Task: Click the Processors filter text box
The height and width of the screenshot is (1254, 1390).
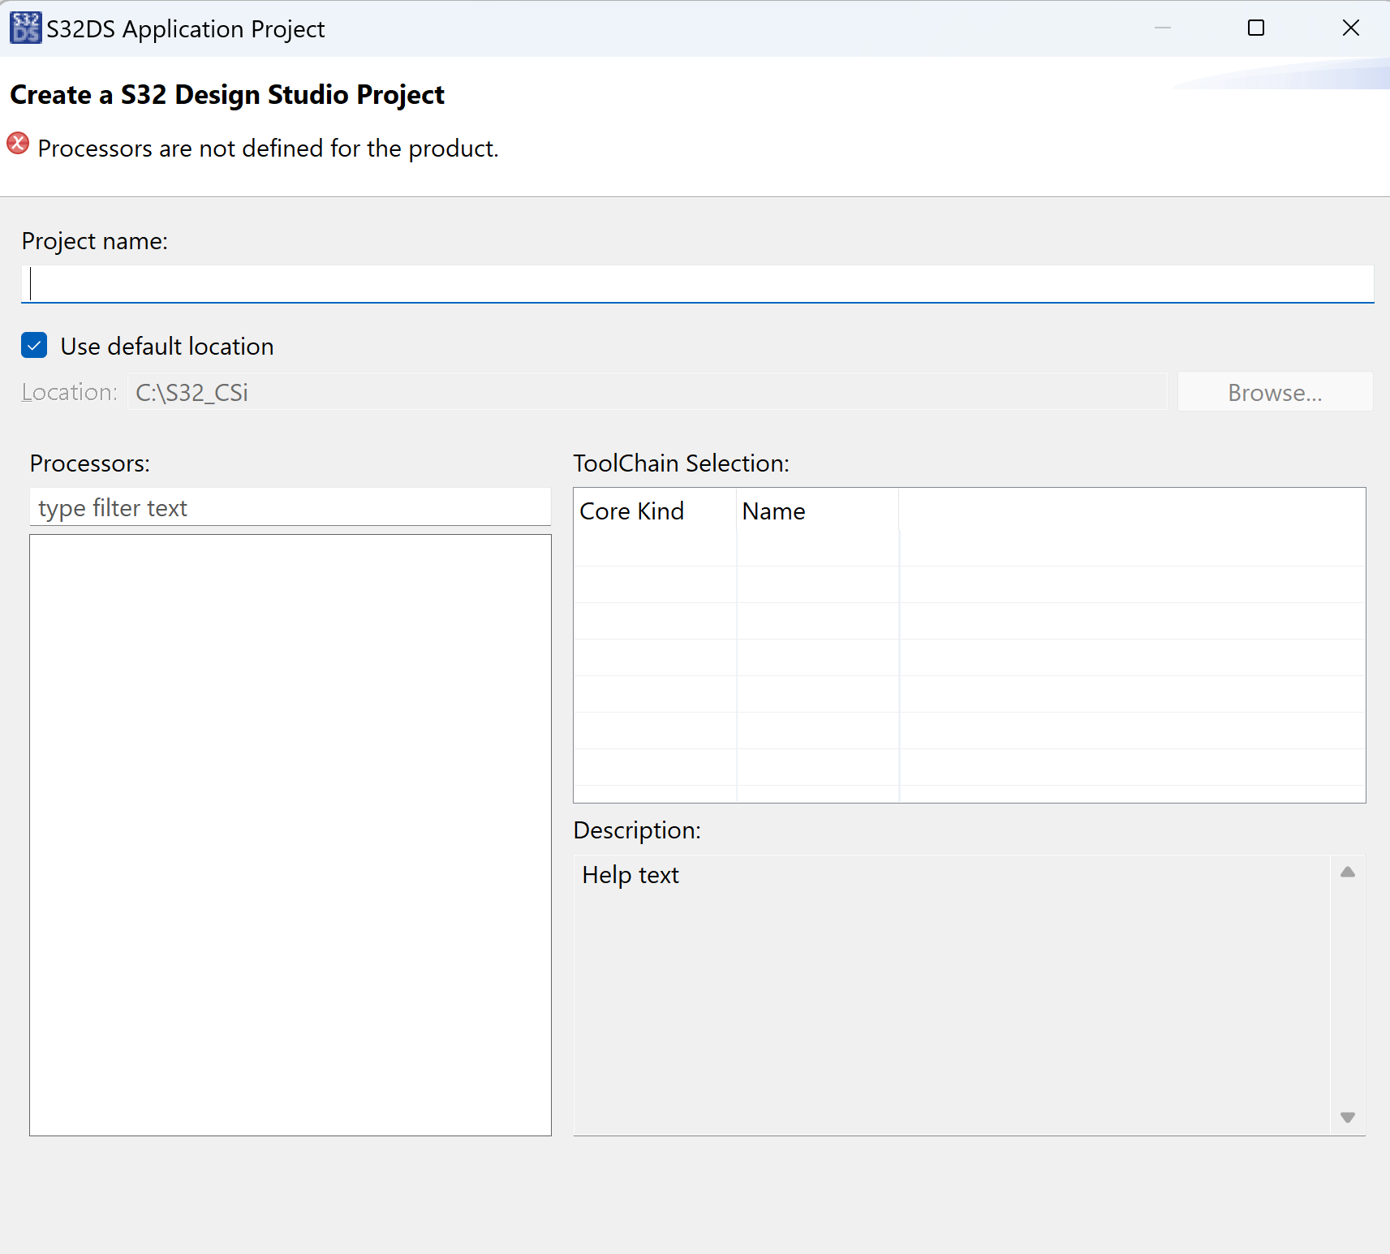Action: (290, 508)
